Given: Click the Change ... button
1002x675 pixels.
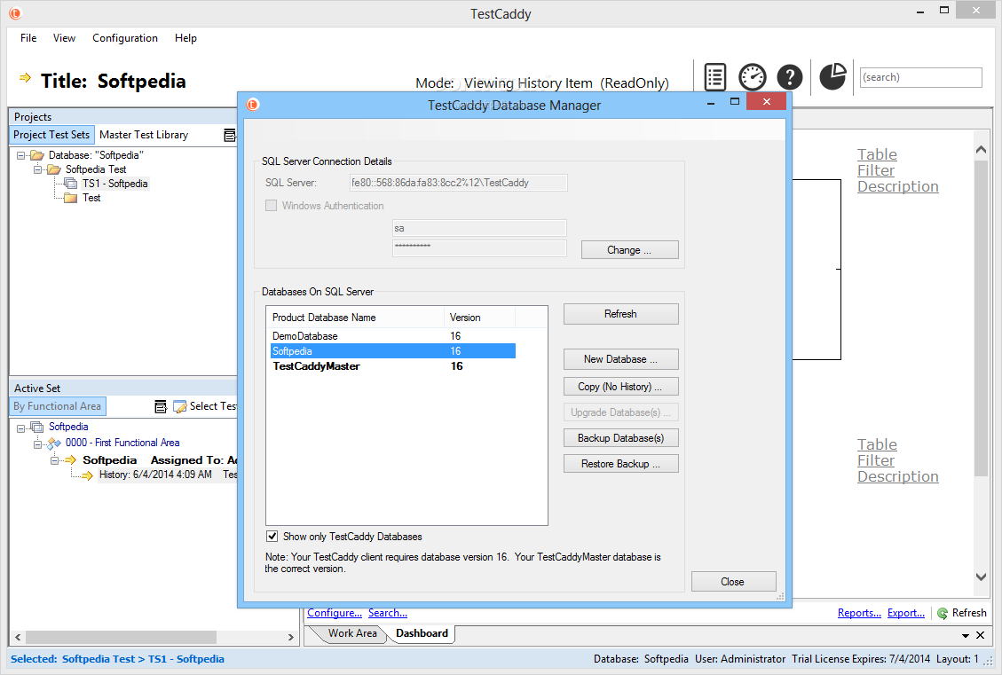Looking at the screenshot, I should click(629, 250).
